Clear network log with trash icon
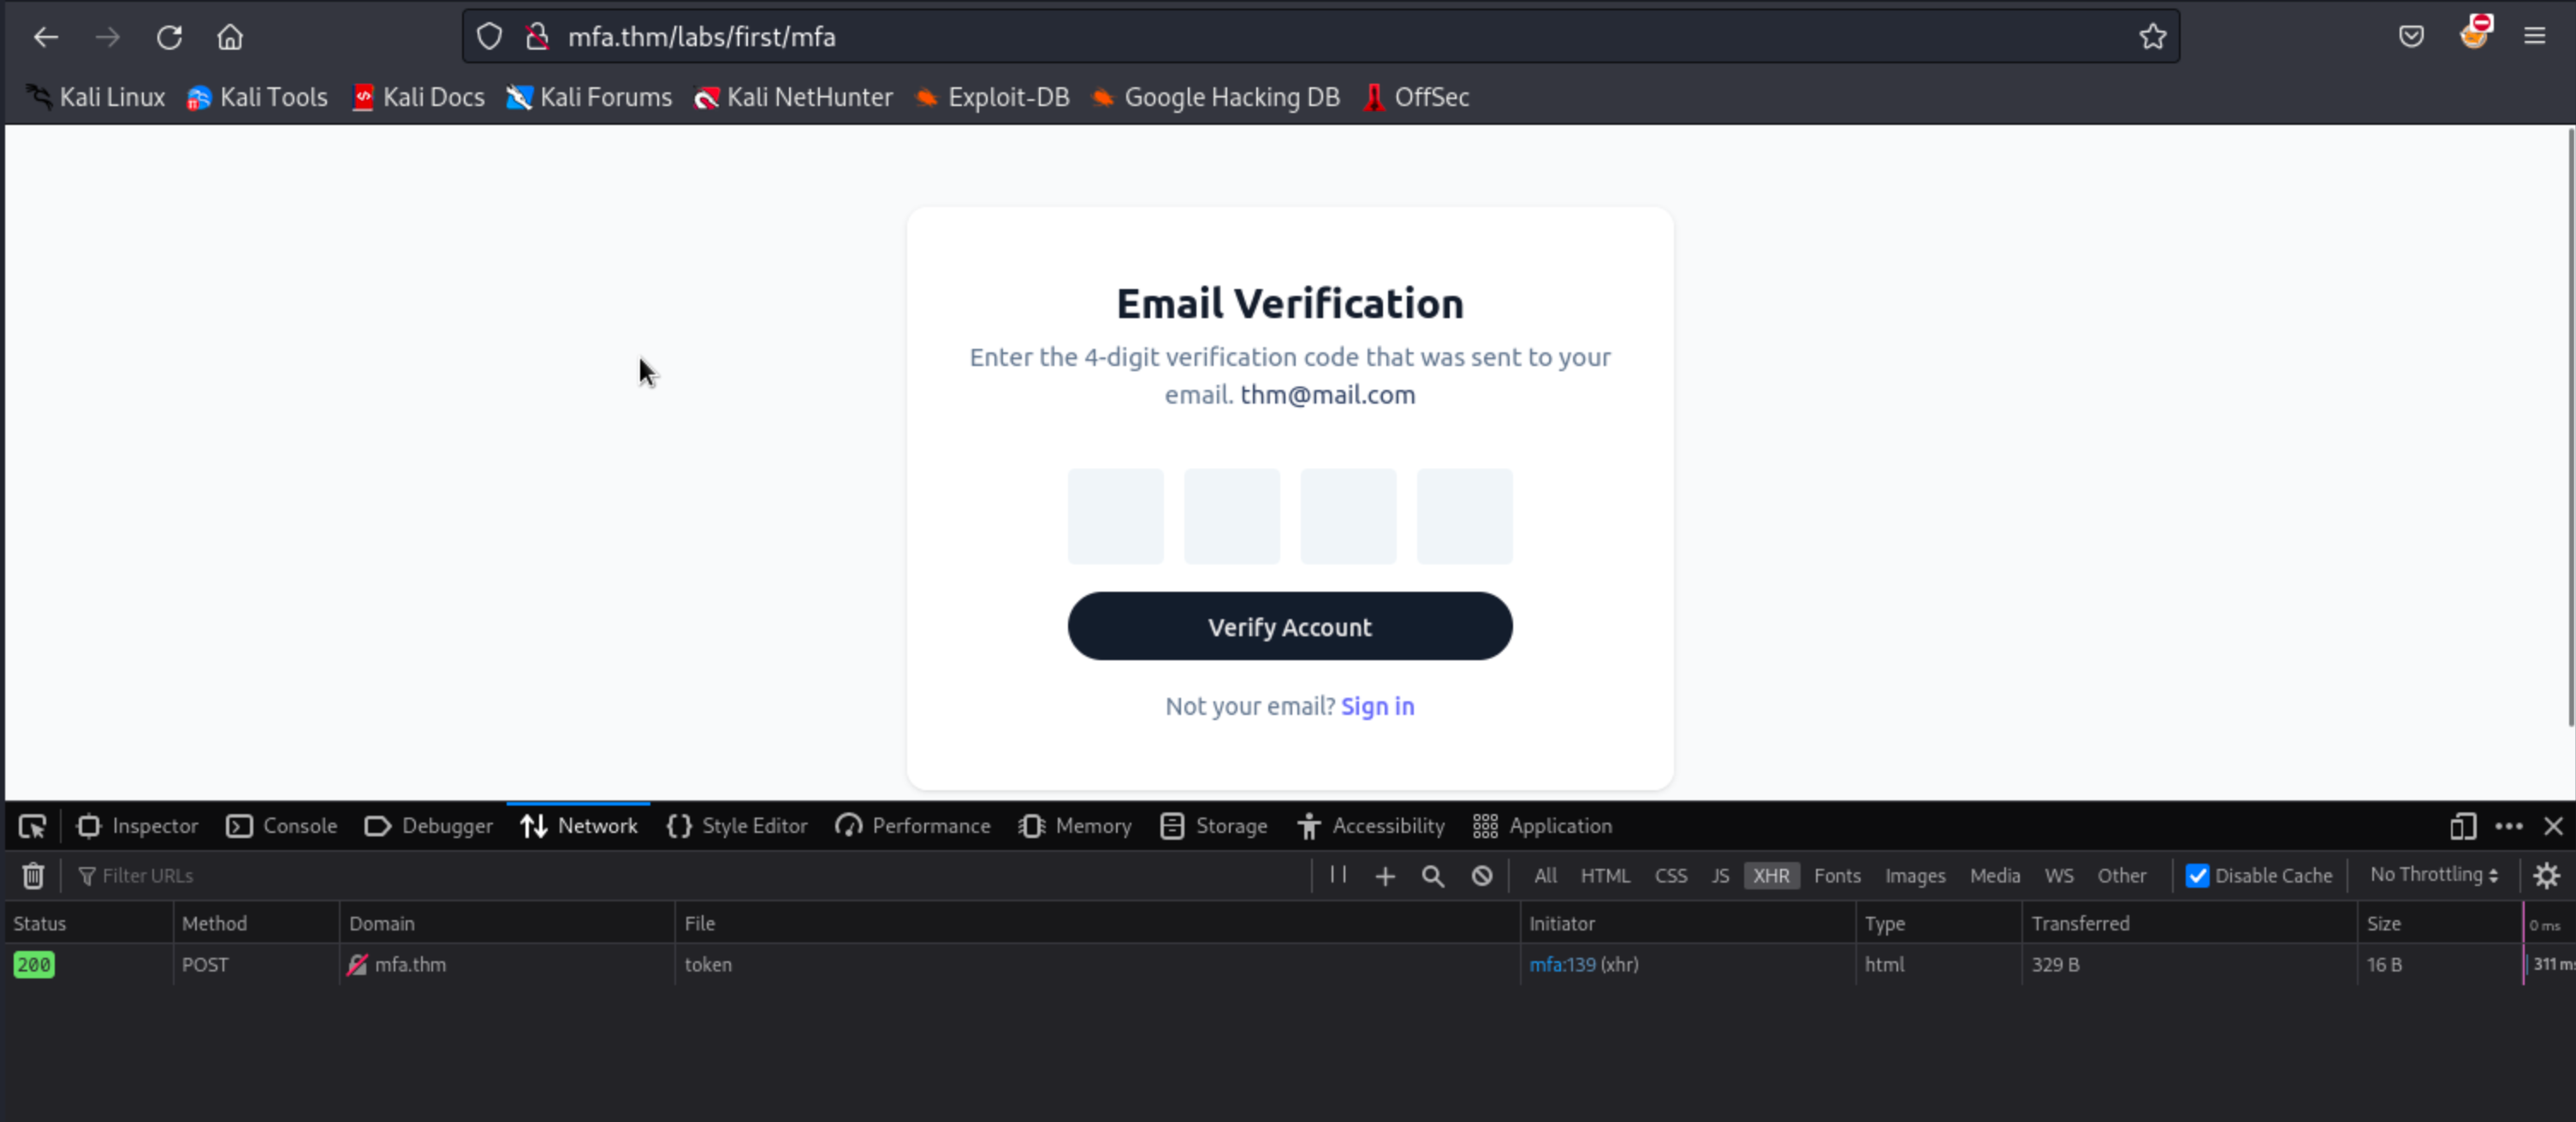This screenshot has height=1122, width=2576. click(x=33, y=875)
